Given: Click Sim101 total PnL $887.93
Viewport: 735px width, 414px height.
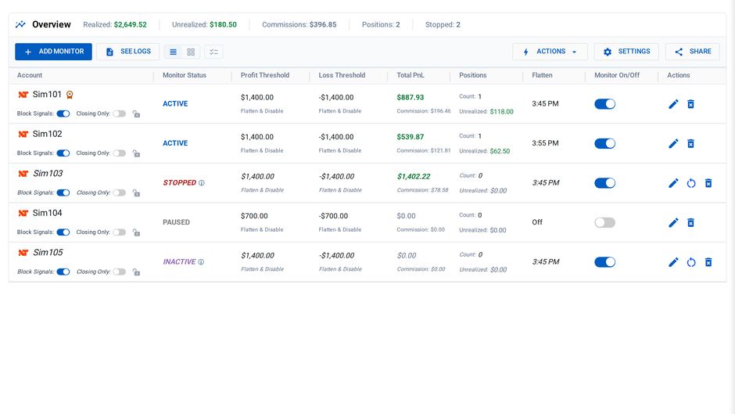Looking at the screenshot, I should (x=411, y=98).
